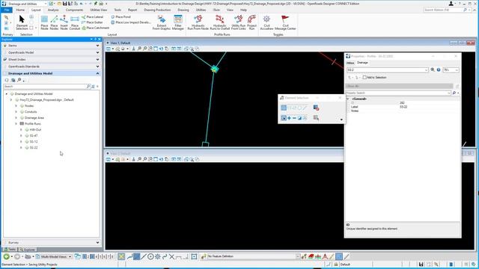Select the Individual selection mode in Element Selection
Screen dimensions: 479x269
[x=284, y=108]
